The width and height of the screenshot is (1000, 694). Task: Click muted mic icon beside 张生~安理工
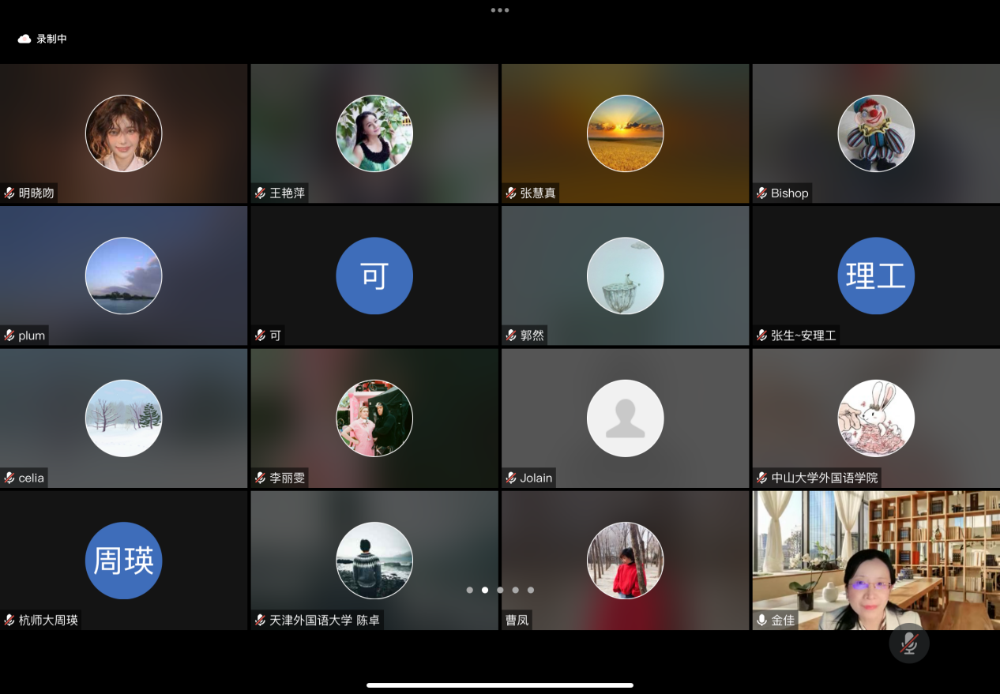pos(762,336)
